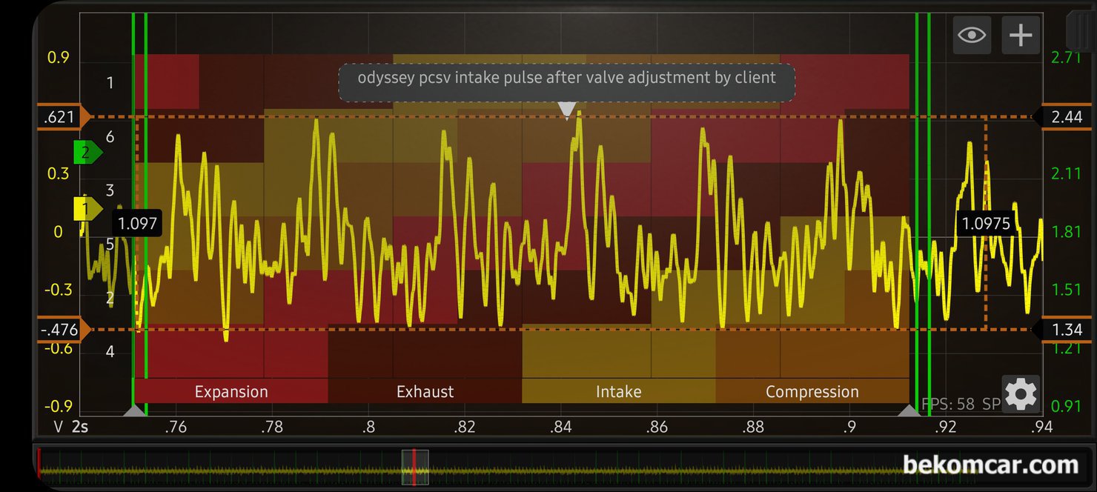Screen dimensions: 1097x492
Task: Tap the left gray triangle time marker
Action: [x=134, y=410]
